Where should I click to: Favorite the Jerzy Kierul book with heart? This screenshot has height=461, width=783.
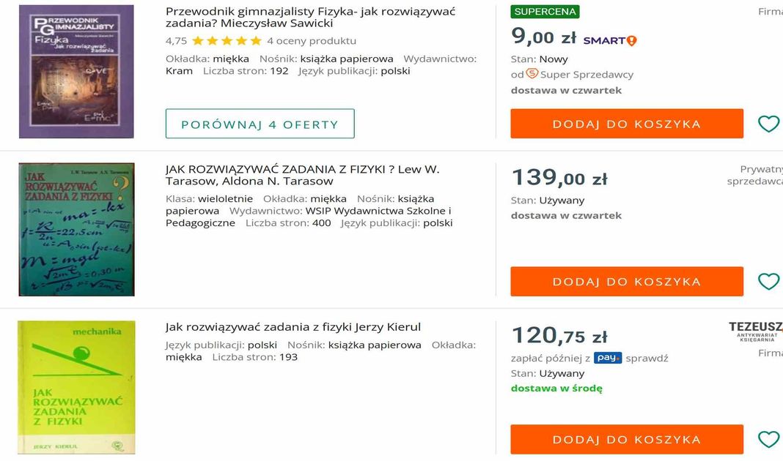(x=768, y=439)
